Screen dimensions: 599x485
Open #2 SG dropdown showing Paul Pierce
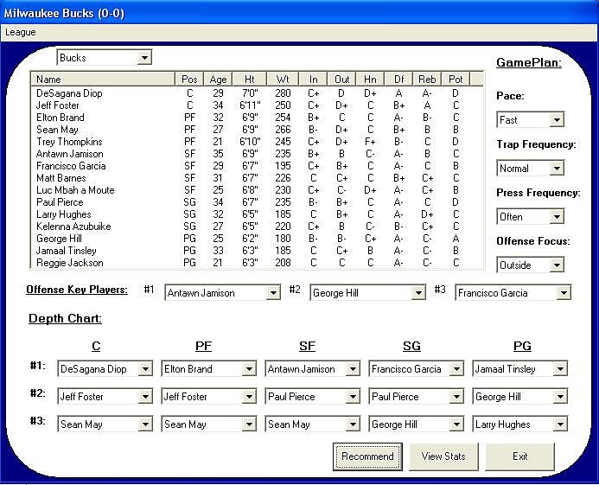417,396
